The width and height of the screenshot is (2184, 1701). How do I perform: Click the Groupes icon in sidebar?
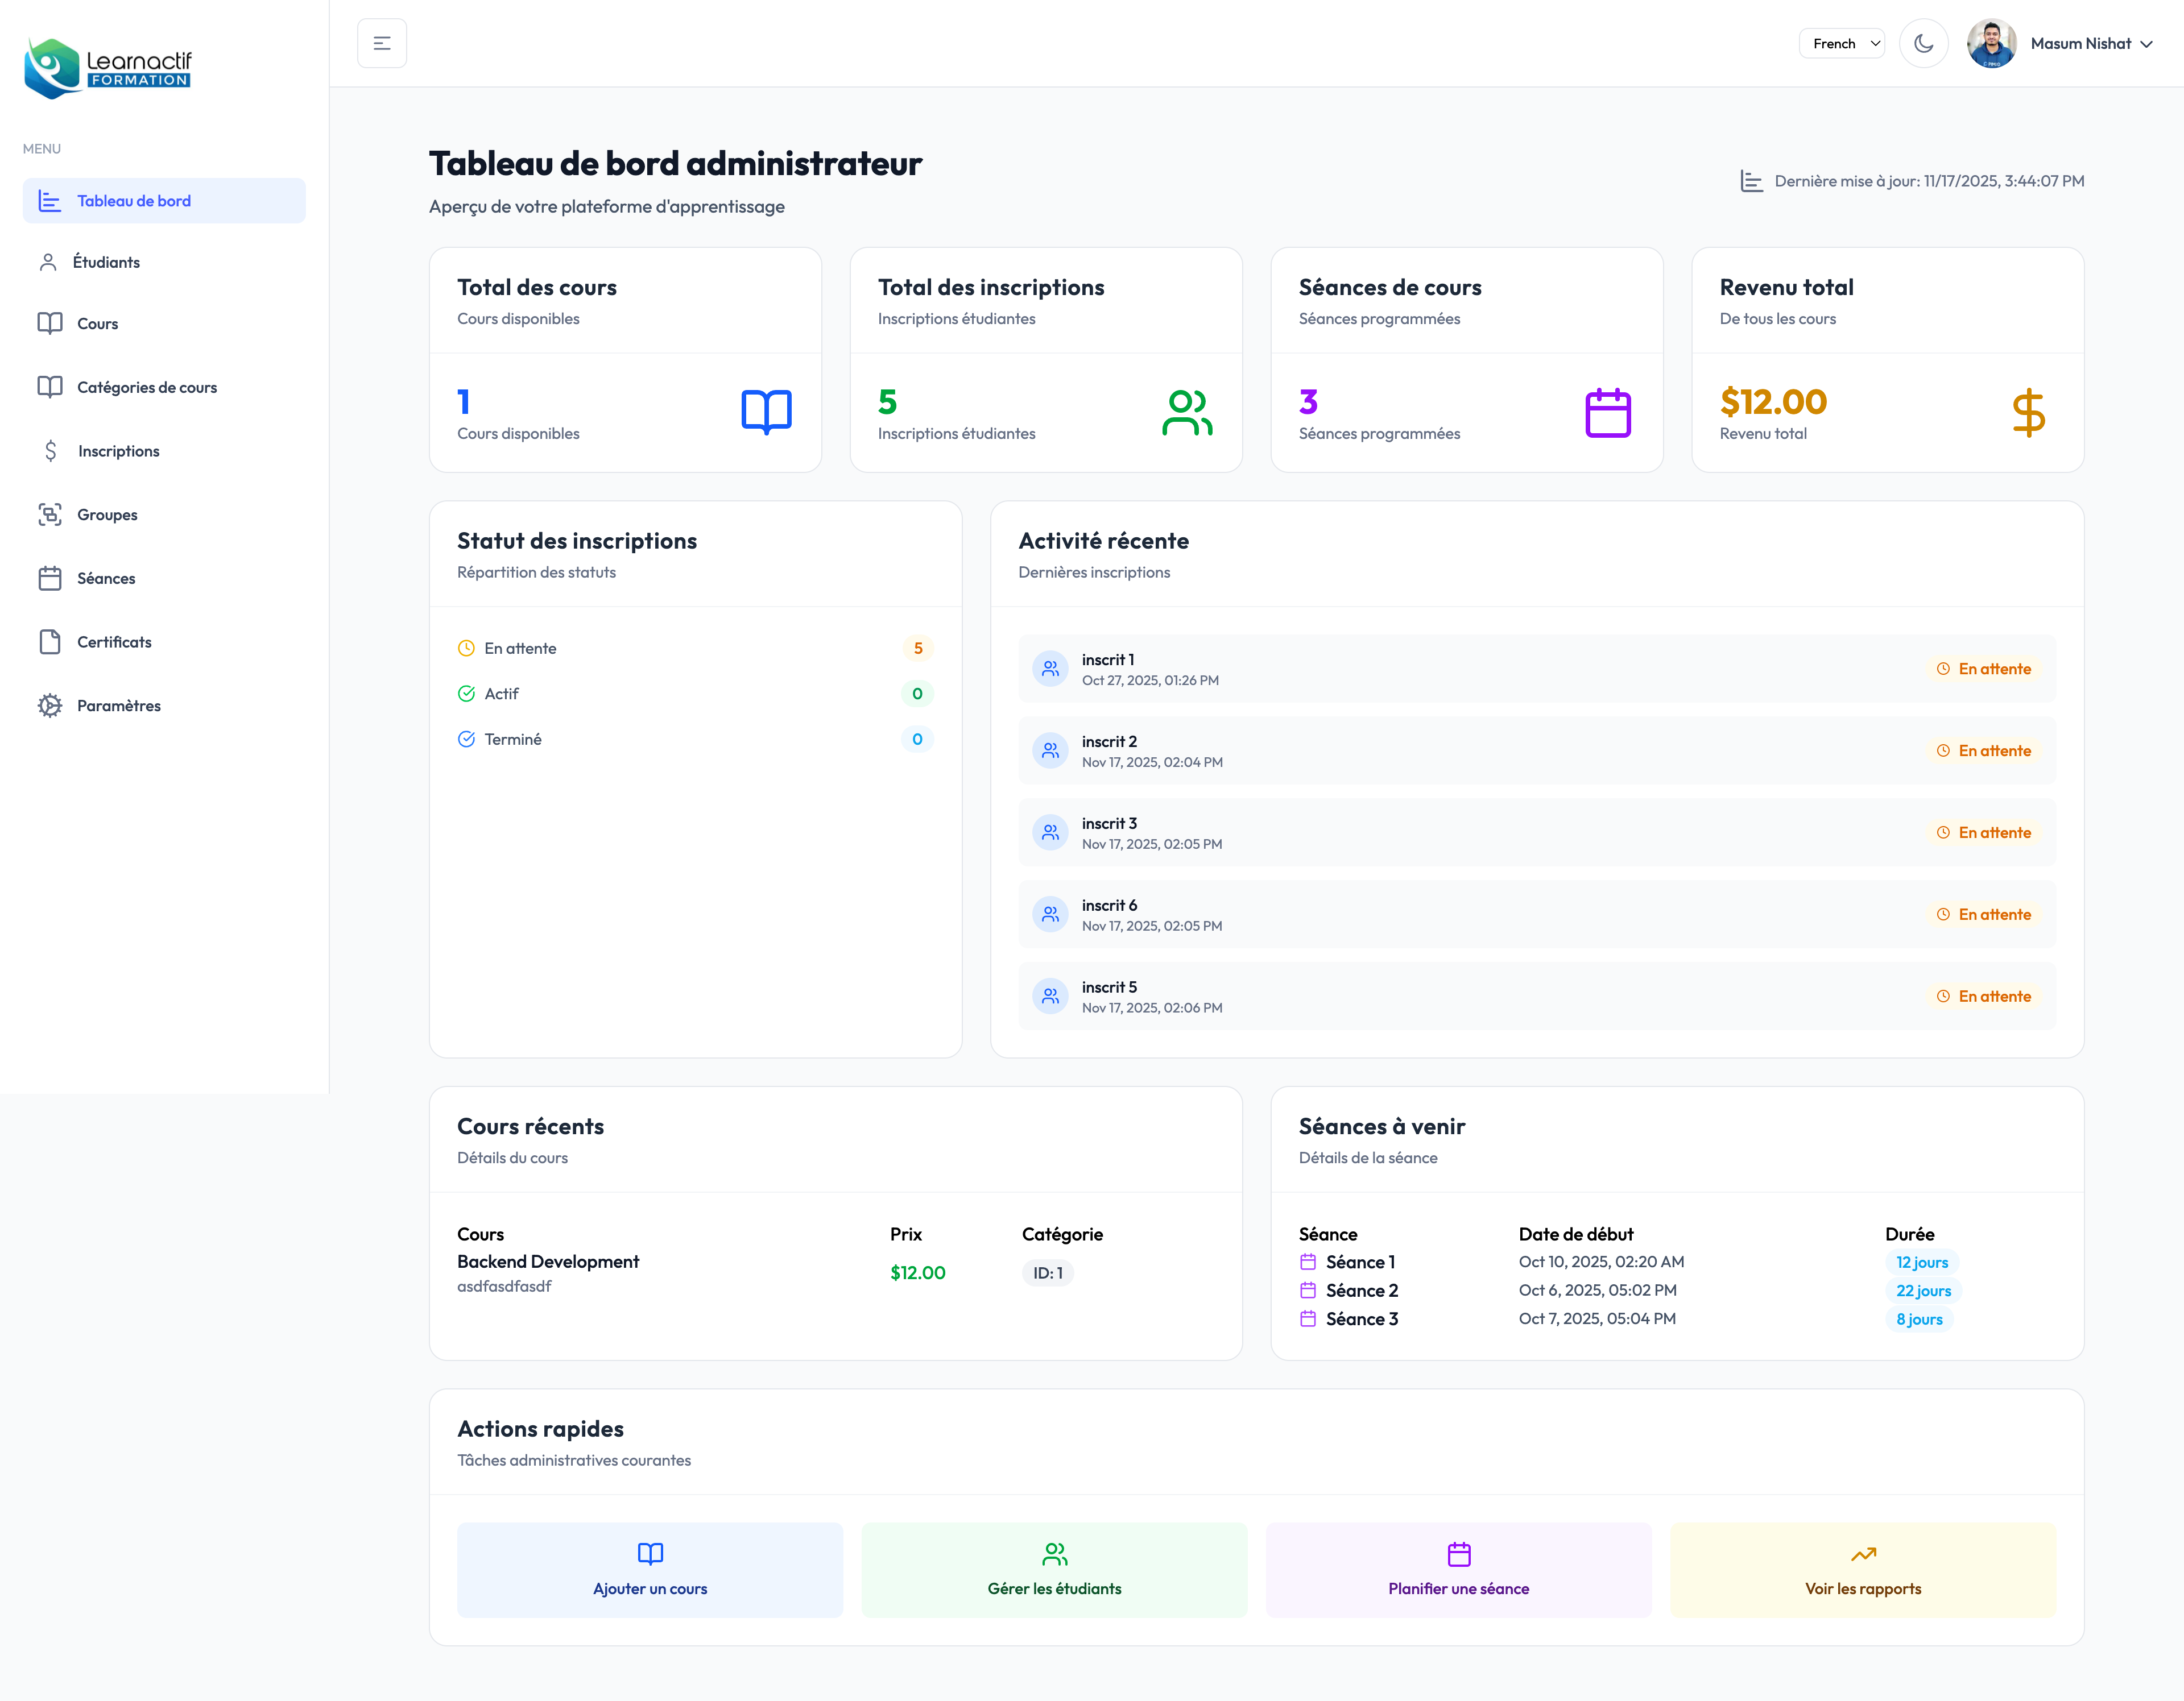tap(50, 515)
